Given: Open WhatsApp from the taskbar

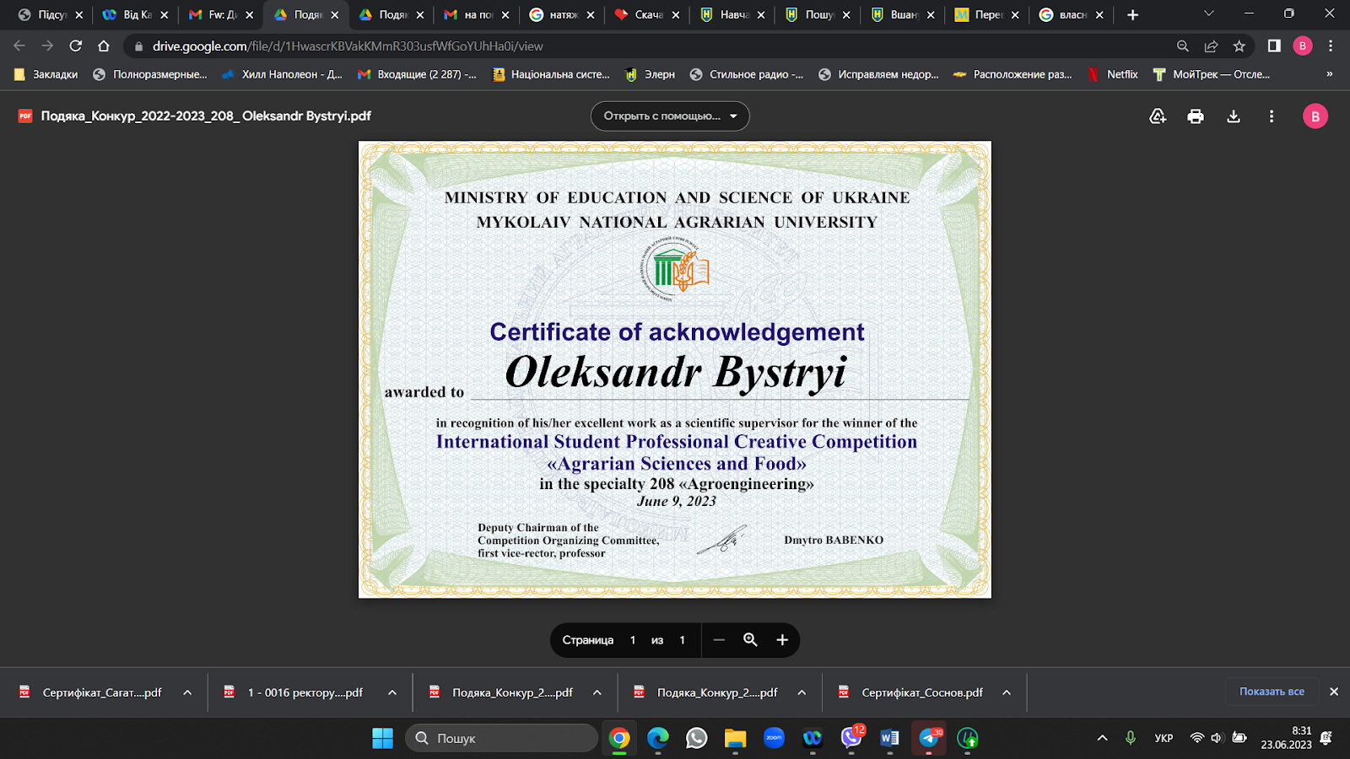Looking at the screenshot, I should click(697, 738).
